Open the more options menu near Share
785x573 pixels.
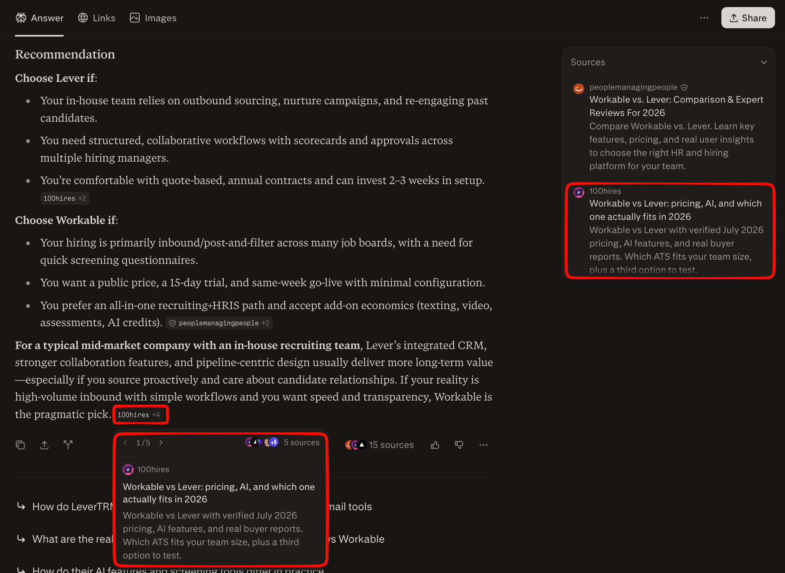click(704, 18)
